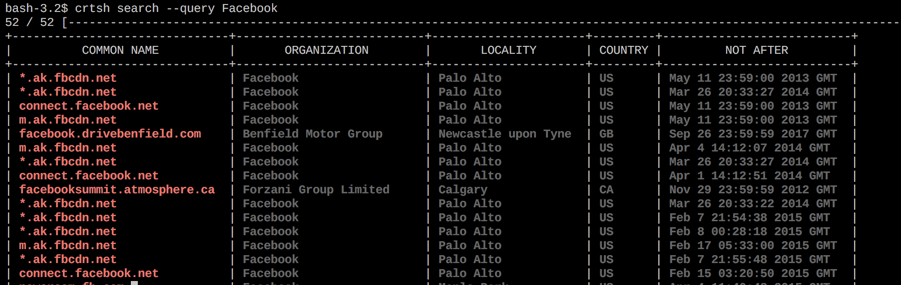Screen dimensions: 901x285
Task: Click the terminal cursor block at bottom
Action: pos(134,283)
